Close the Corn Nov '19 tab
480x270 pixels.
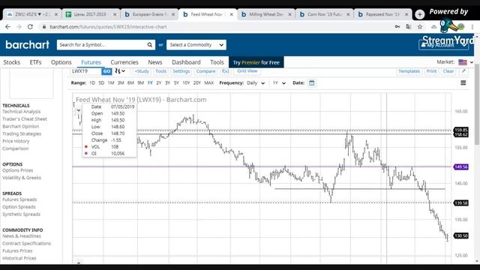tap(348, 14)
